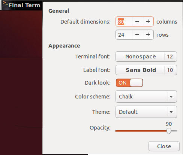Close the preferences dialog
The width and height of the screenshot is (183, 155).
tap(164, 146)
